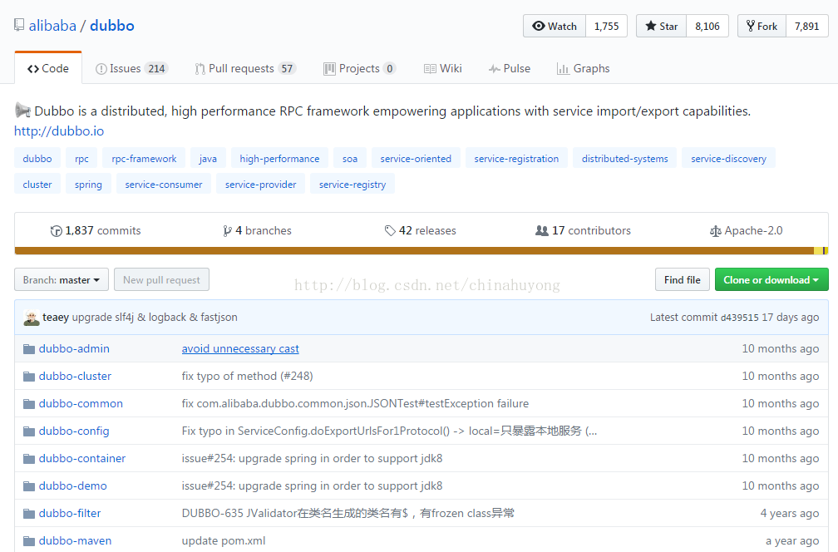This screenshot has width=838, height=552.
Task: Open the avoid unnecessary cast commit message
Action: pos(240,349)
